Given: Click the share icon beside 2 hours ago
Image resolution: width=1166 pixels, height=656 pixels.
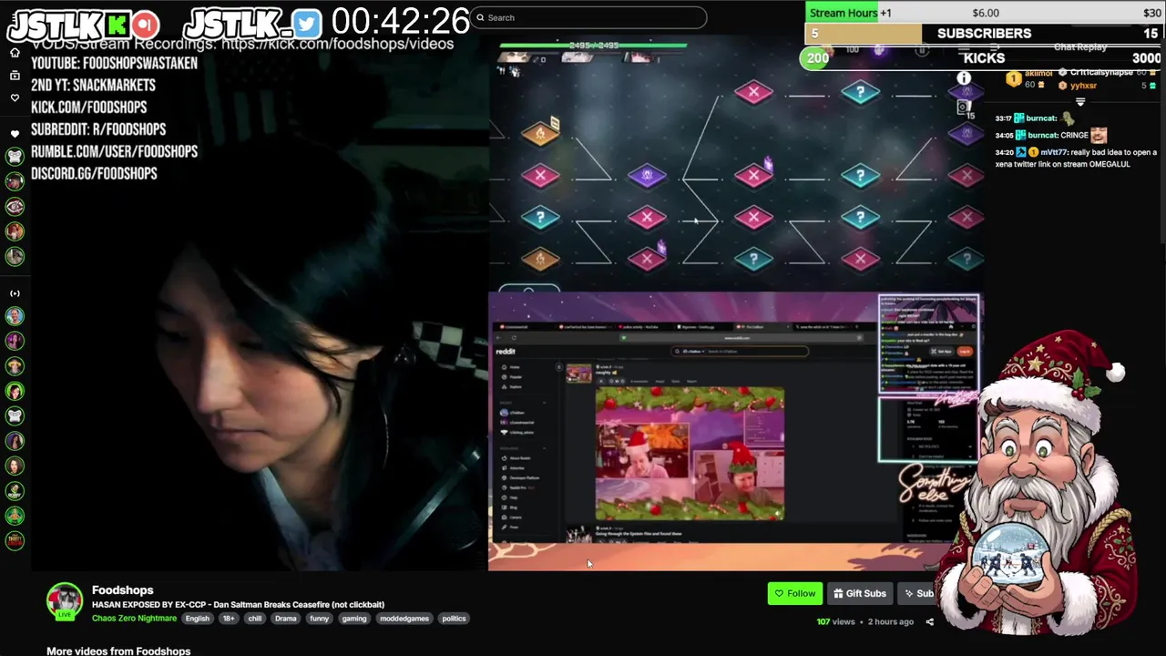Looking at the screenshot, I should point(929,622).
